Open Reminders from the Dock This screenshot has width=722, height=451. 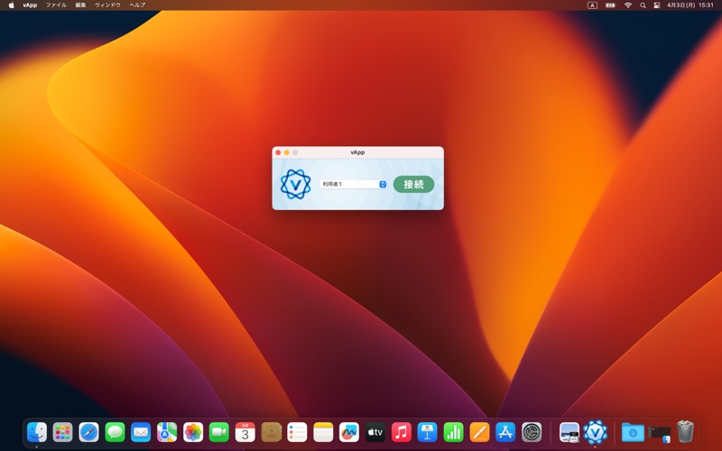coord(297,433)
